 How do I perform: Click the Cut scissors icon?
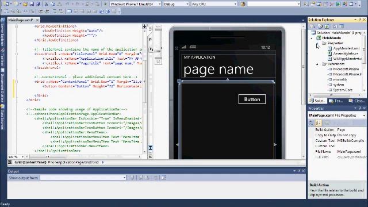[x=46, y=4]
